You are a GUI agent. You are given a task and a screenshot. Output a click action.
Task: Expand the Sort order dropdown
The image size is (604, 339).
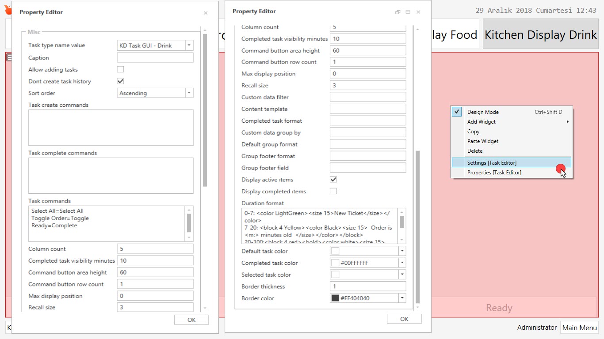point(189,93)
